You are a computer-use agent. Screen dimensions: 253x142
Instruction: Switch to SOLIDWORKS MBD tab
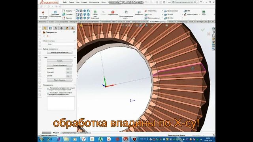point(108,22)
